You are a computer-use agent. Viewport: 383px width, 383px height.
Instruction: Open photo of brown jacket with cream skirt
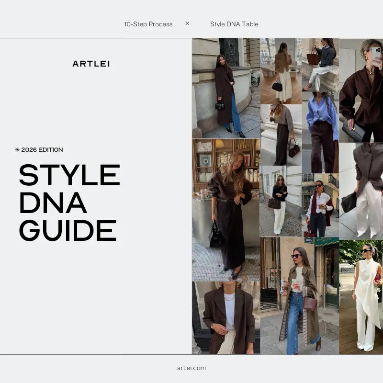pos(281,71)
